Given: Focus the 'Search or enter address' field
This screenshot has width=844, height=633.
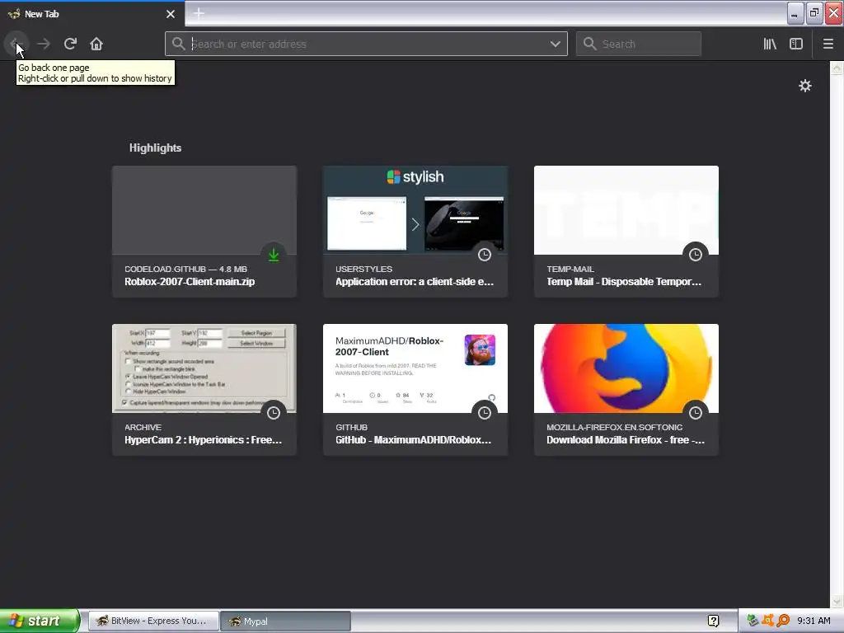Looking at the screenshot, I should [366, 44].
